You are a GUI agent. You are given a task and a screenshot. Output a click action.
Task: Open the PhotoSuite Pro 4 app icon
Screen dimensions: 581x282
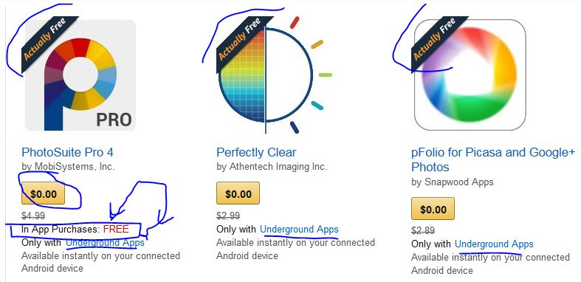pyautogui.click(x=80, y=75)
